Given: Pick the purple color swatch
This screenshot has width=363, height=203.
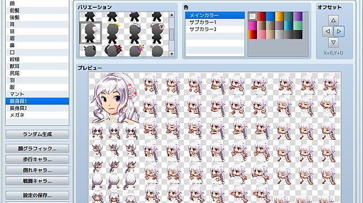Looking at the screenshot, I should point(298,17).
